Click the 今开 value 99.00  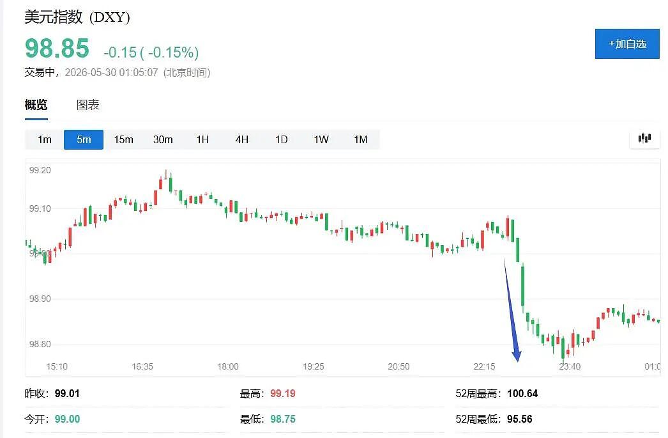[67, 419]
